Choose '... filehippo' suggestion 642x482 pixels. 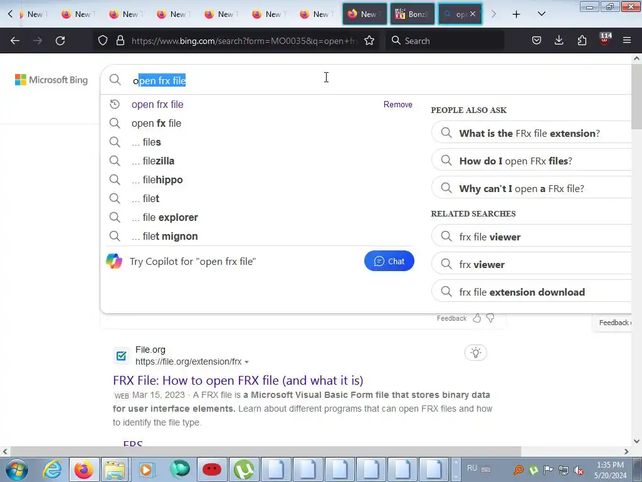[x=157, y=180]
